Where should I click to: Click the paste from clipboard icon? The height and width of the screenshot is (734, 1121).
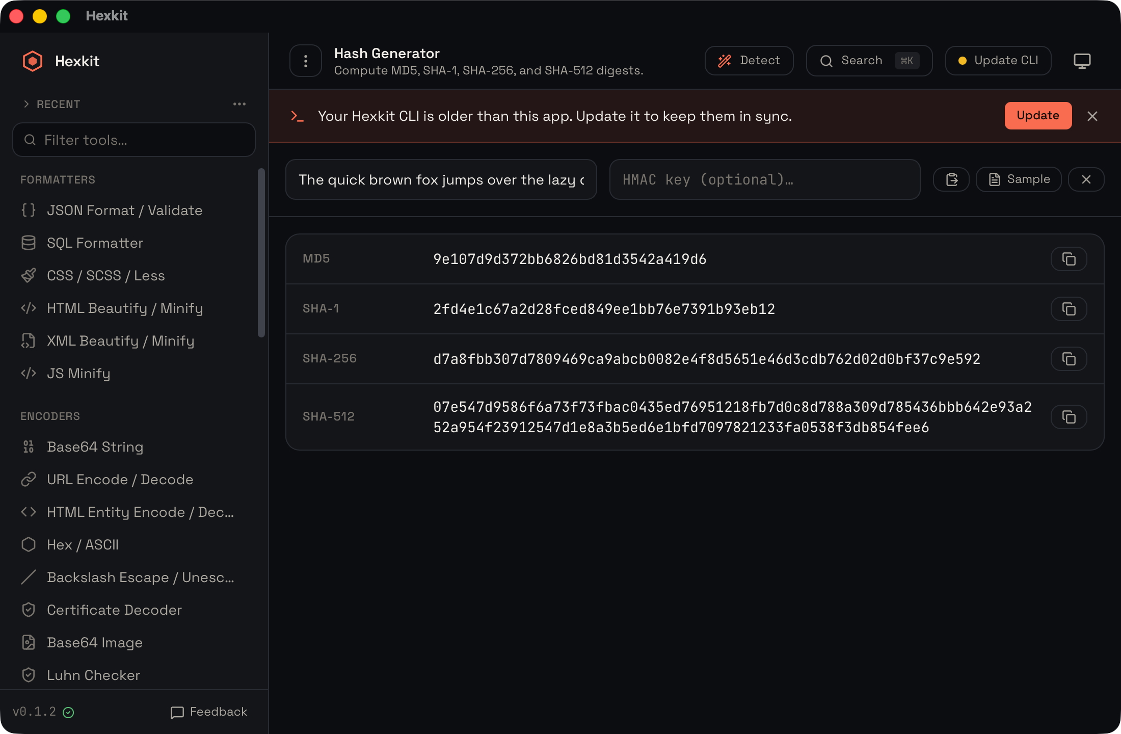pos(951,179)
